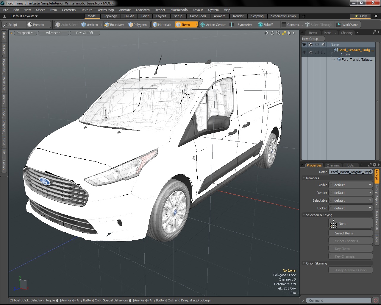The height and width of the screenshot is (305, 381).
Task: Open the Presets browser
Action: (36, 25)
